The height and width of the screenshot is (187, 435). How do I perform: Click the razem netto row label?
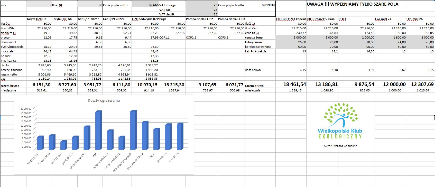click(x=9, y=74)
